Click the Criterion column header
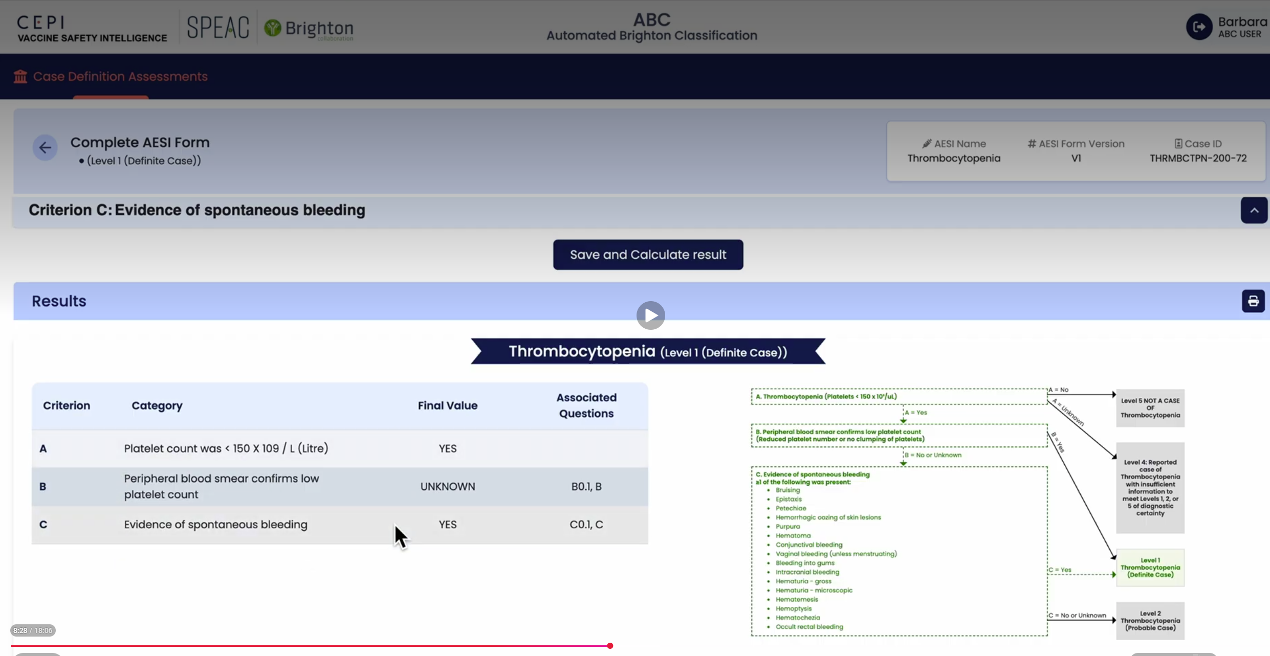Screen dimensions: 1270x656 (67, 405)
